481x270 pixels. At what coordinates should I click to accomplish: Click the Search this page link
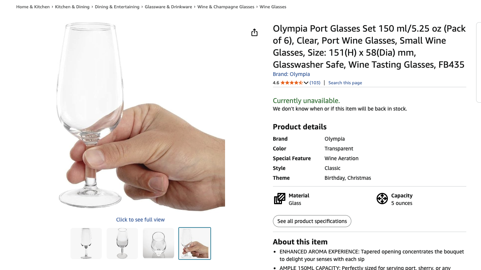(345, 83)
